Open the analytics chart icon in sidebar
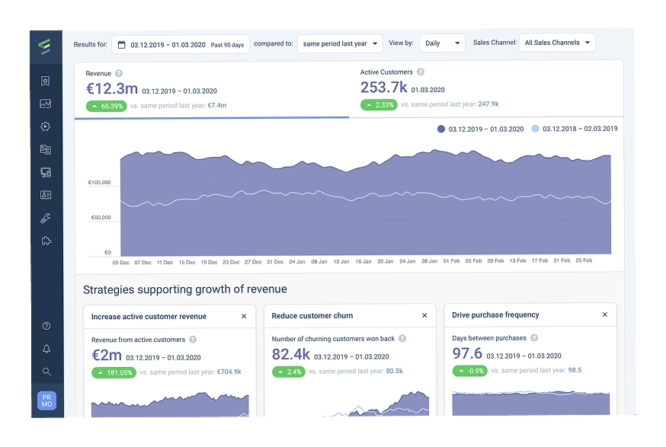 pos(46,104)
